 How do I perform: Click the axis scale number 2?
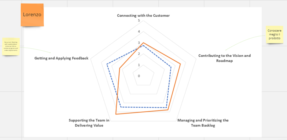139,54
